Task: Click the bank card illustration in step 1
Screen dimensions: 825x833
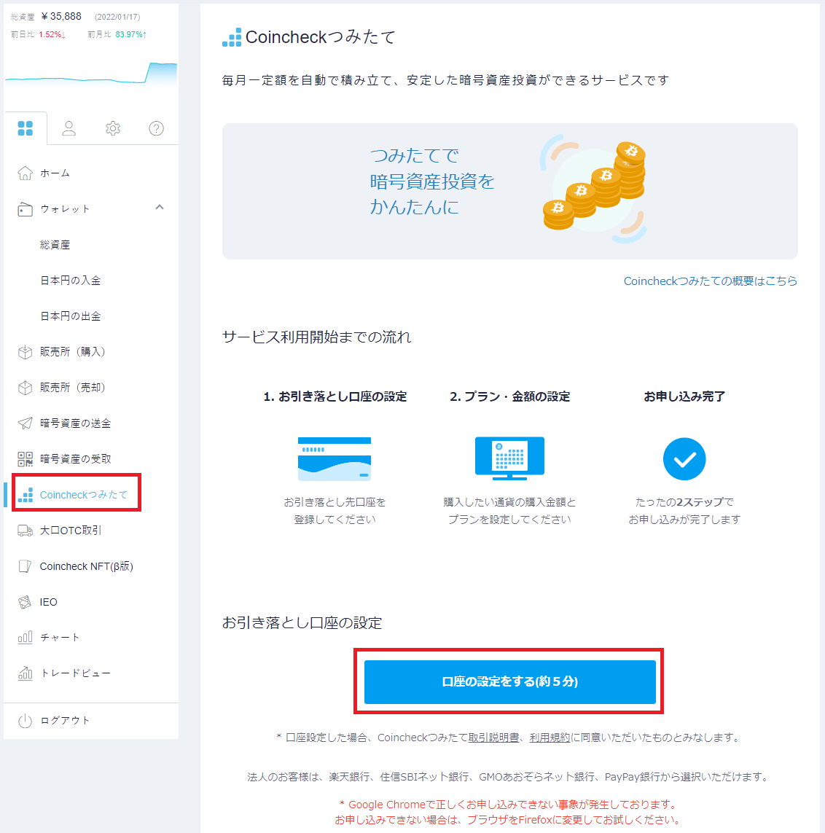Action: point(335,459)
